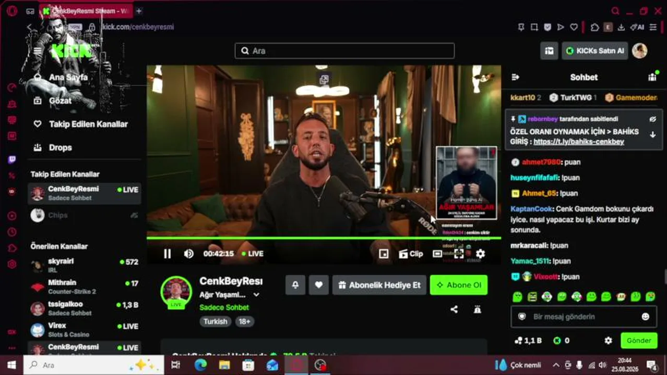Open video player settings gear

(x=480, y=254)
